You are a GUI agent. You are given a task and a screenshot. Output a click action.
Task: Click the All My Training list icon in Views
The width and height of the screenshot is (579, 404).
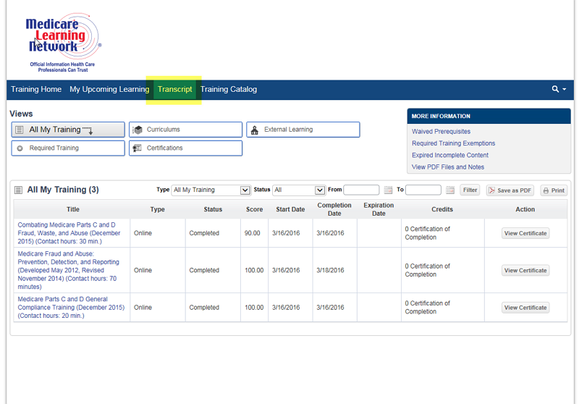[20, 130]
